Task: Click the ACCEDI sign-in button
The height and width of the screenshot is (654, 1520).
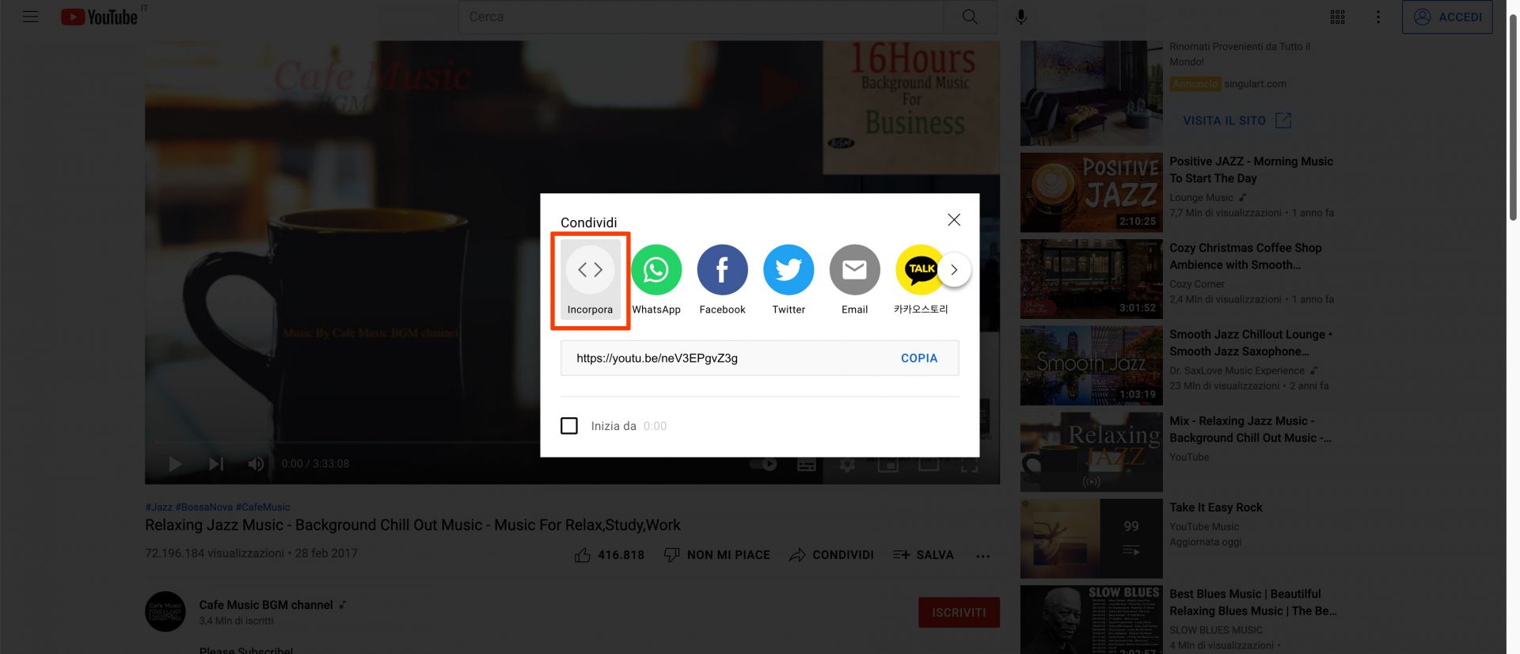Action: tap(1447, 17)
